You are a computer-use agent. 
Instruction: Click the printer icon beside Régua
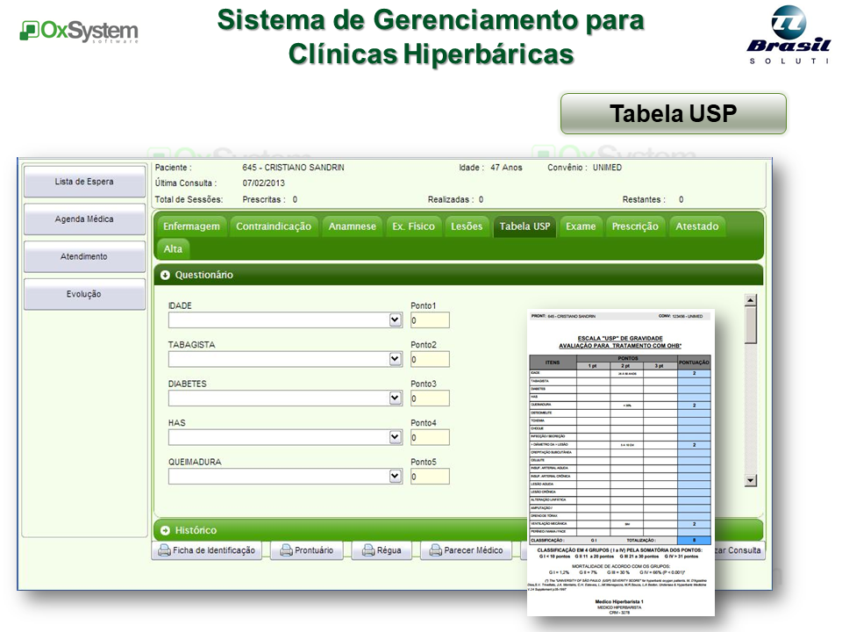[366, 551]
